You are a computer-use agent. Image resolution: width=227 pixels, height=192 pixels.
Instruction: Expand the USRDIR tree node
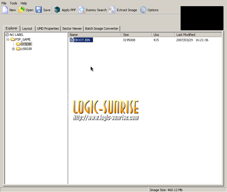click(13, 49)
